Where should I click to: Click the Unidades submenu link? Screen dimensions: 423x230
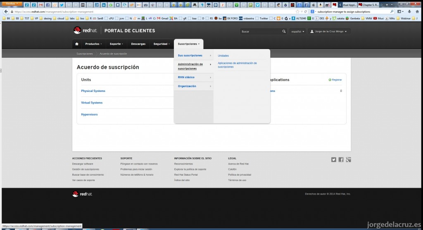pos(223,56)
